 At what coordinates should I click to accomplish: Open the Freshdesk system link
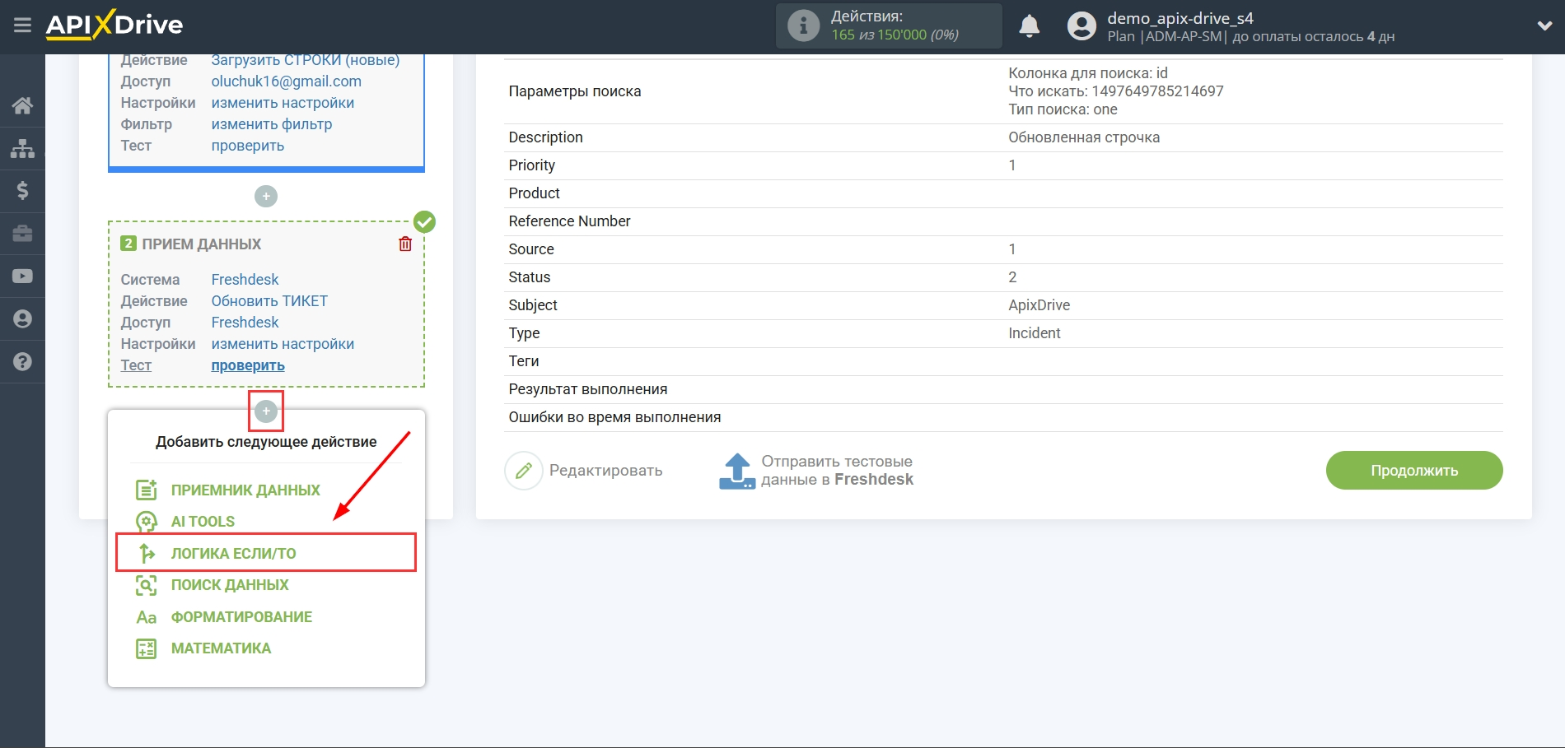[245, 280]
